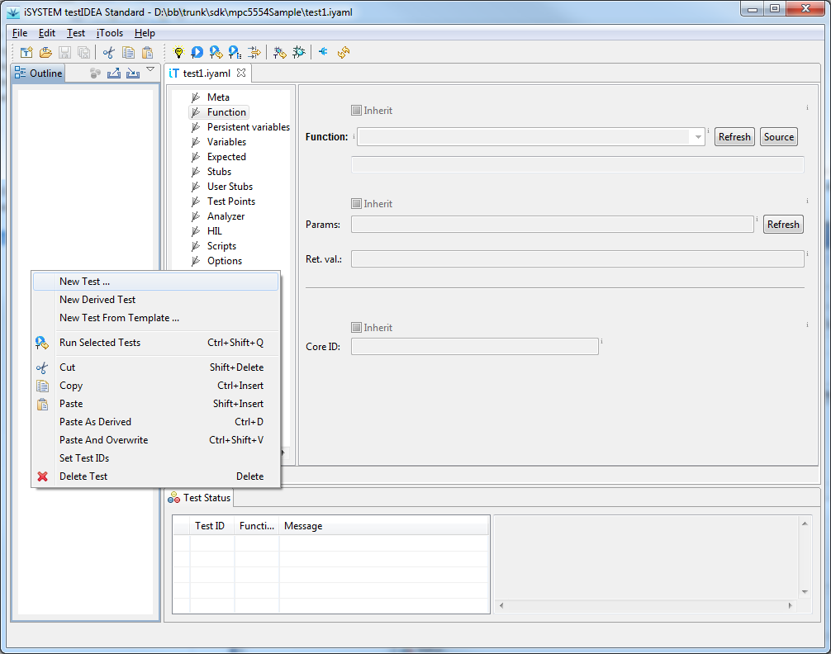
Task: Select Cut in the context menu
Action: click(155, 367)
